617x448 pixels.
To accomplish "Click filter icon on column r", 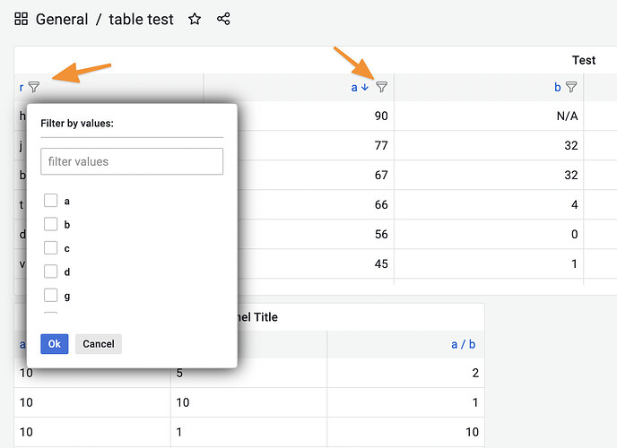I will click(x=34, y=87).
